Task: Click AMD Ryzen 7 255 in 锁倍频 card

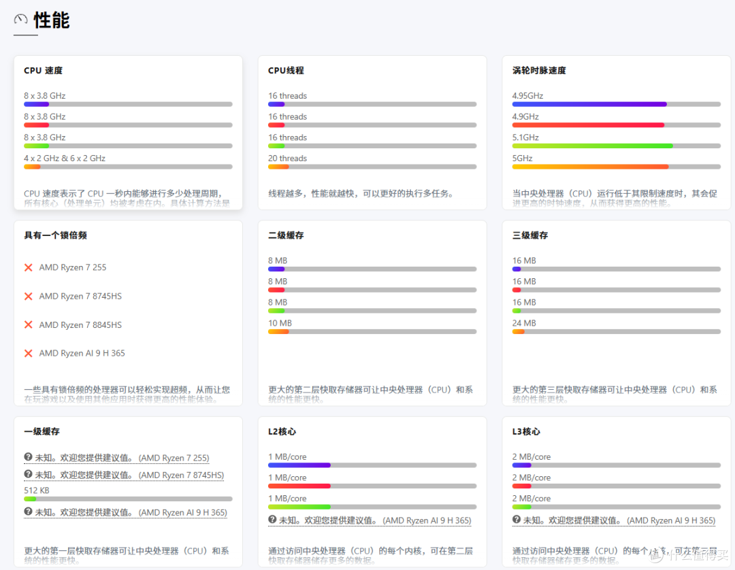Action: coord(73,267)
